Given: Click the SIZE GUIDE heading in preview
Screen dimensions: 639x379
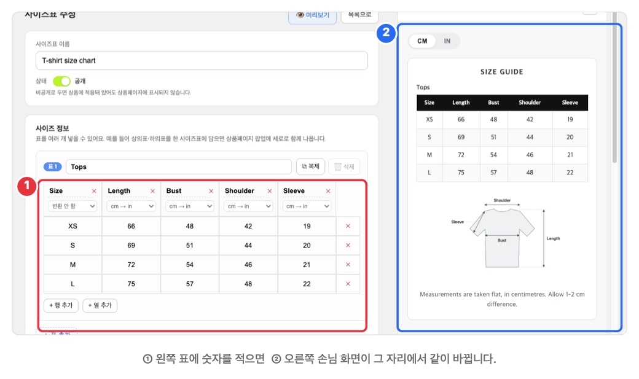Looking at the screenshot, I should click(x=501, y=72).
